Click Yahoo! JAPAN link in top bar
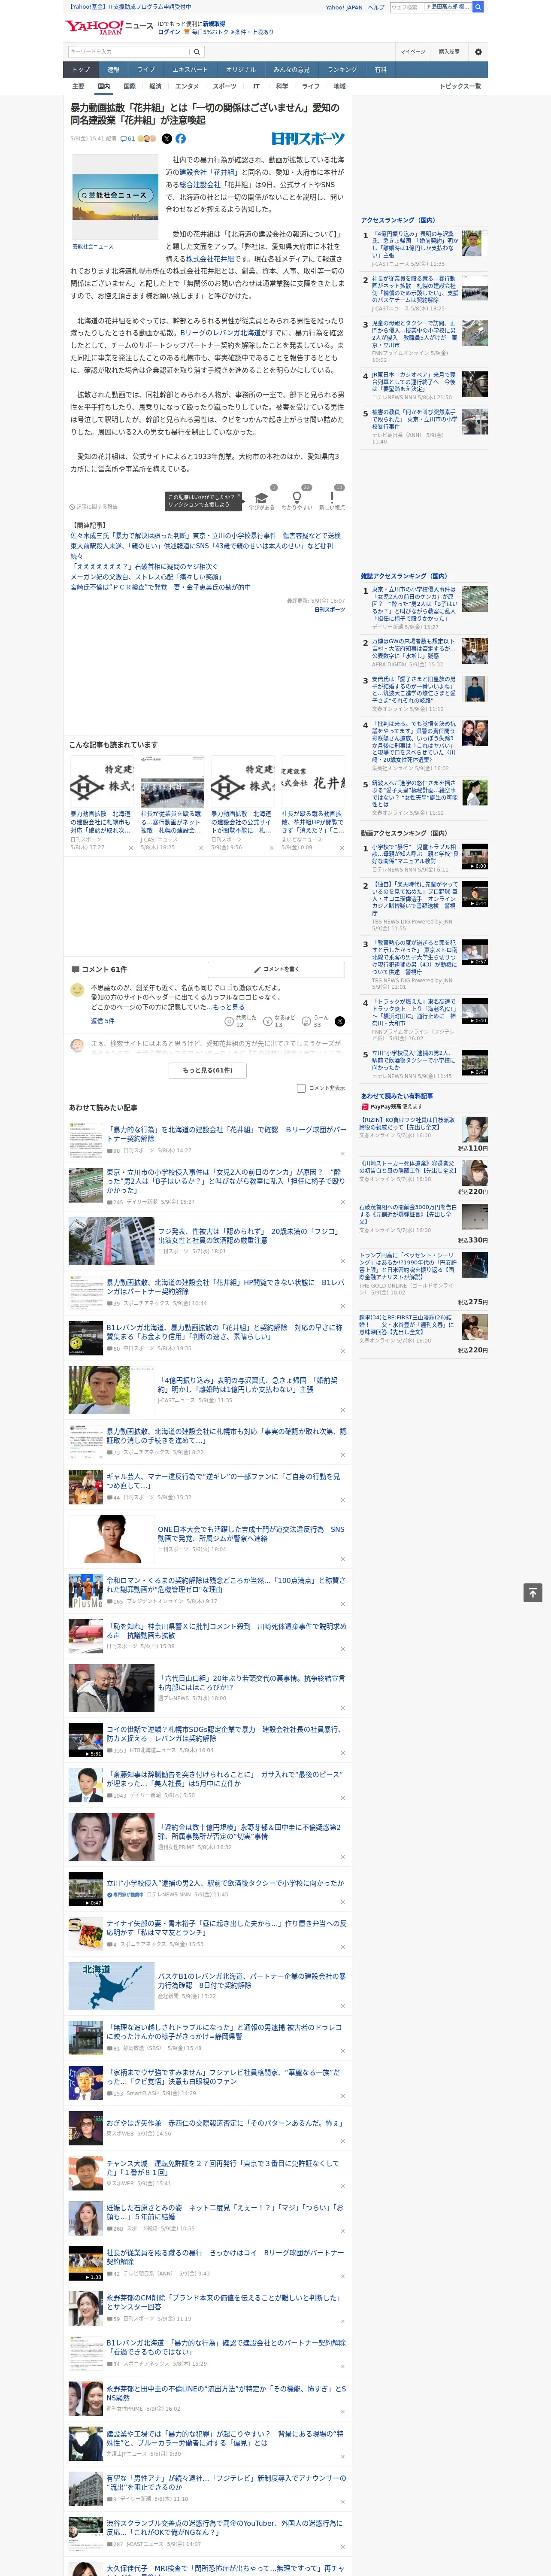 [344, 7]
